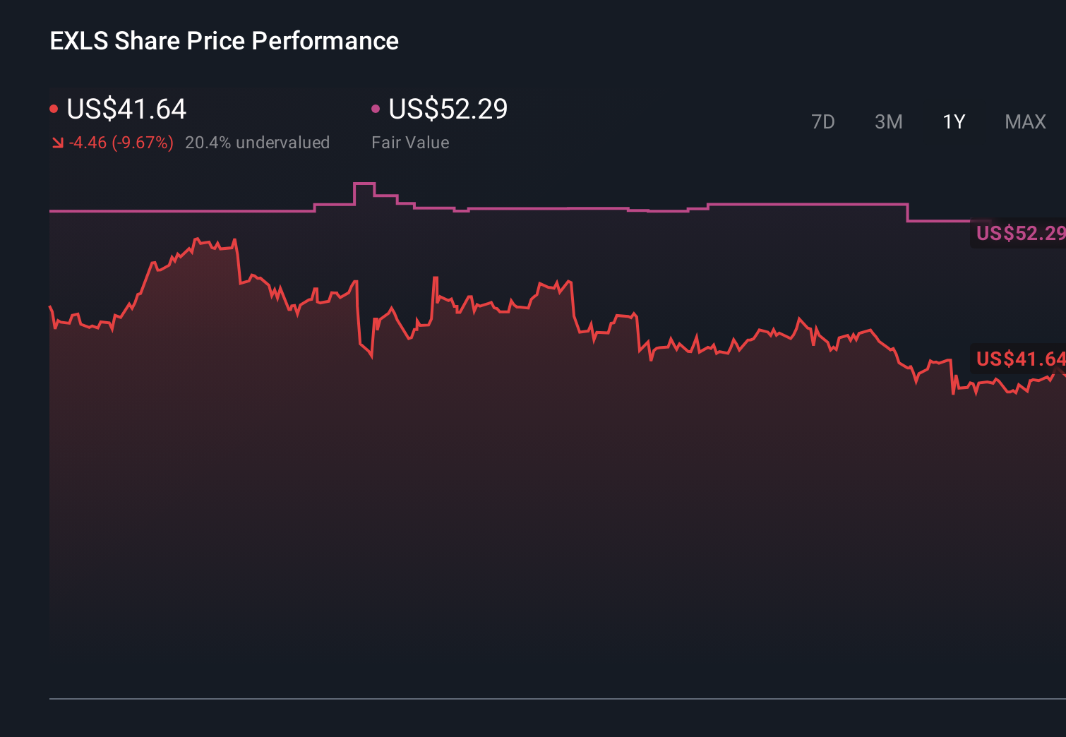Switch to the 7D time range
The height and width of the screenshot is (737, 1066).
(823, 121)
